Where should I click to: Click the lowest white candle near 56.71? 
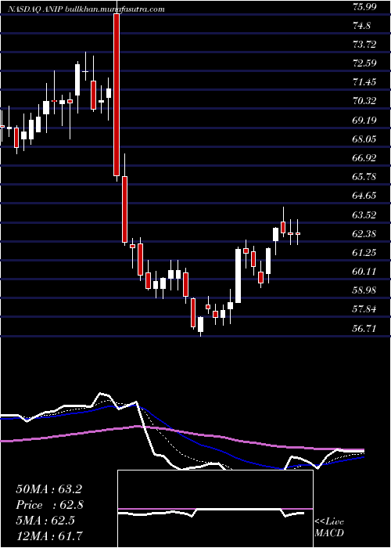click(x=200, y=324)
